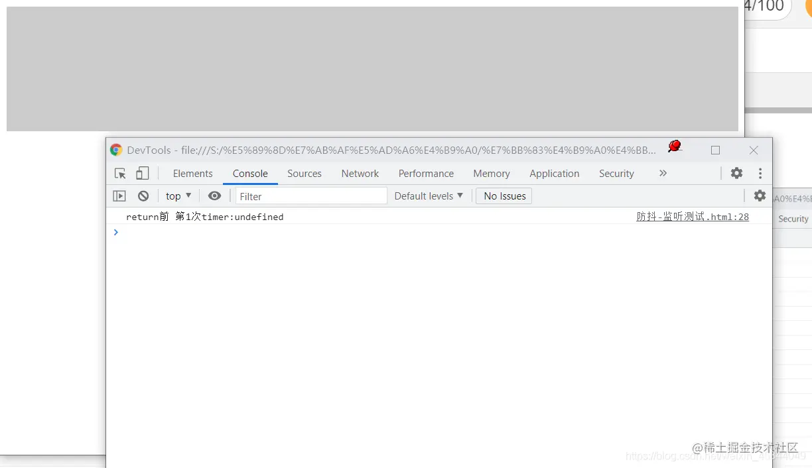Screen dimensions: 812x468
Task: Click the Security tab in the background window
Action: click(x=793, y=219)
